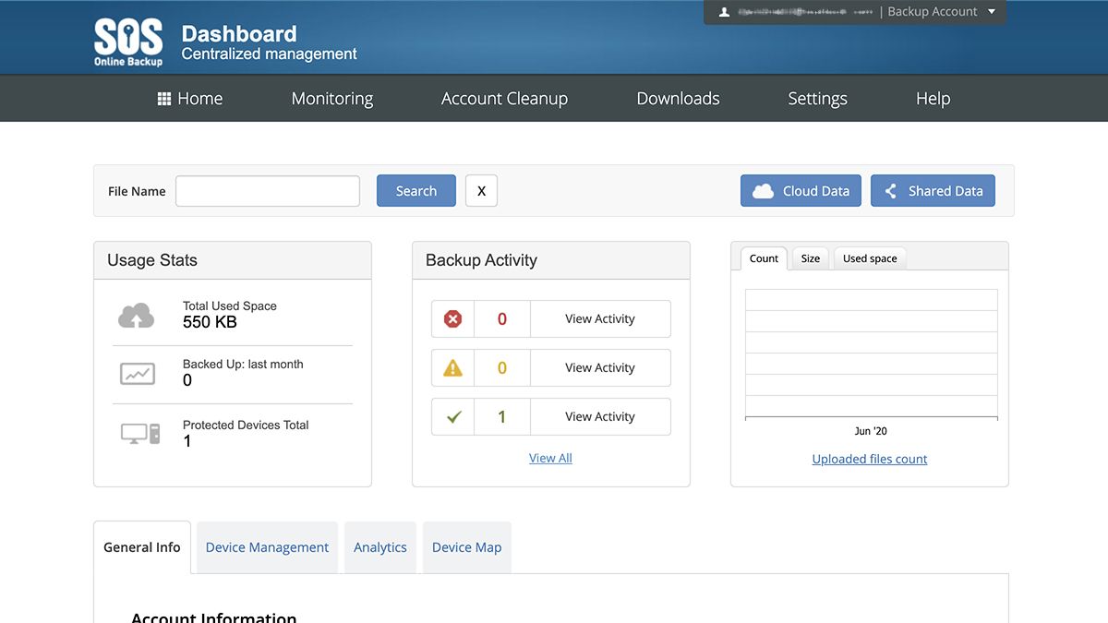This screenshot has width=1108, height=623.
Task: Click the green checkmark in Backup Activity
Action: tap(452, 416)
